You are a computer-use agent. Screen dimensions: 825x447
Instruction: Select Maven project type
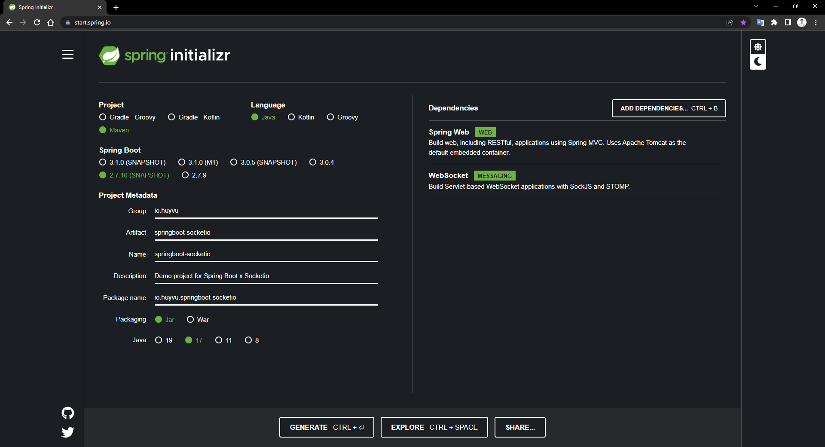point(114,130)
